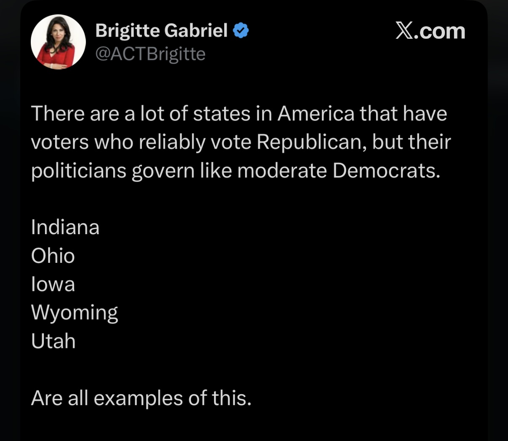Click the word "politicians" in the tweet
The image size is (508, 441).
78,171
